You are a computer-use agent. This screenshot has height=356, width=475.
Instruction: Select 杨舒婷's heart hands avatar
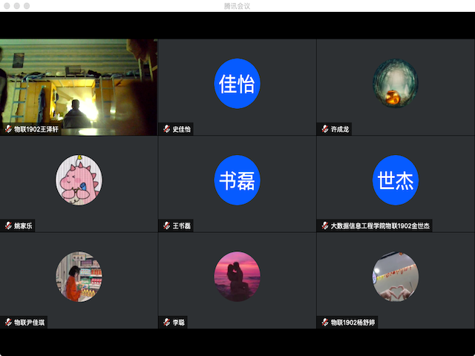pyautogui.click(x=396, y=277)
